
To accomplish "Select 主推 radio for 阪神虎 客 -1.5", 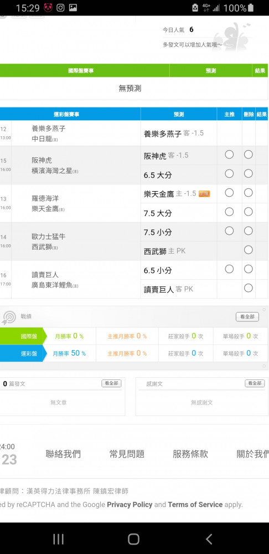I will (x=229, y=155).
